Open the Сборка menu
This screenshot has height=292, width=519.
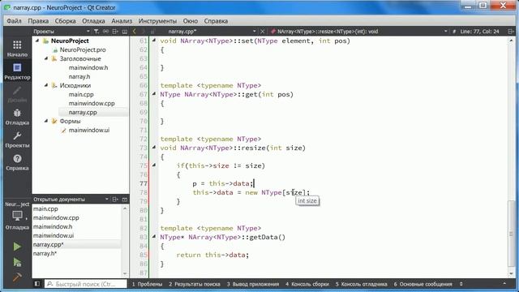pos(65,21)
